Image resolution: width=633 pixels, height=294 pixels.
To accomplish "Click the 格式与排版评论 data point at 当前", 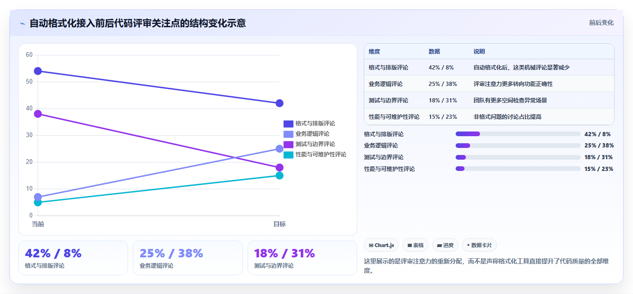I will coord(38,71).
